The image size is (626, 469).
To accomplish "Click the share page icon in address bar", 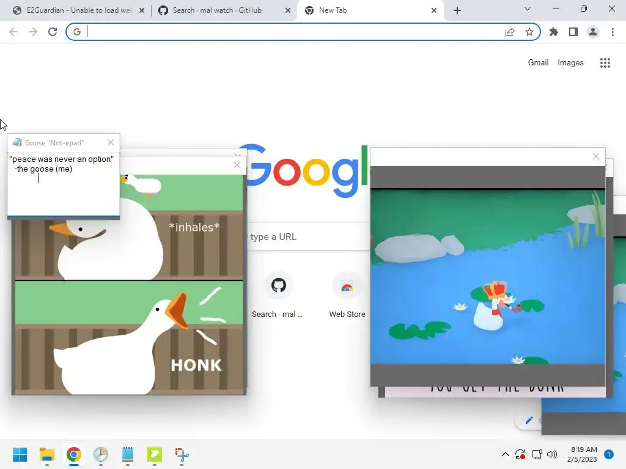I will click(x=510, y=32).
